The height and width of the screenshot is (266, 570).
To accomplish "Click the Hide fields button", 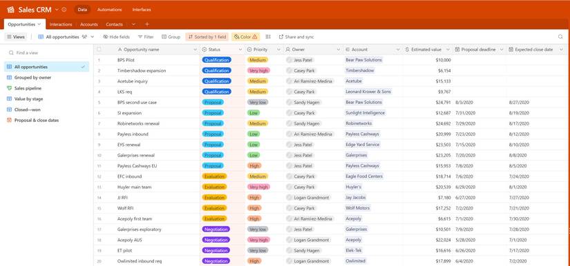I will [x=116, y=37].
